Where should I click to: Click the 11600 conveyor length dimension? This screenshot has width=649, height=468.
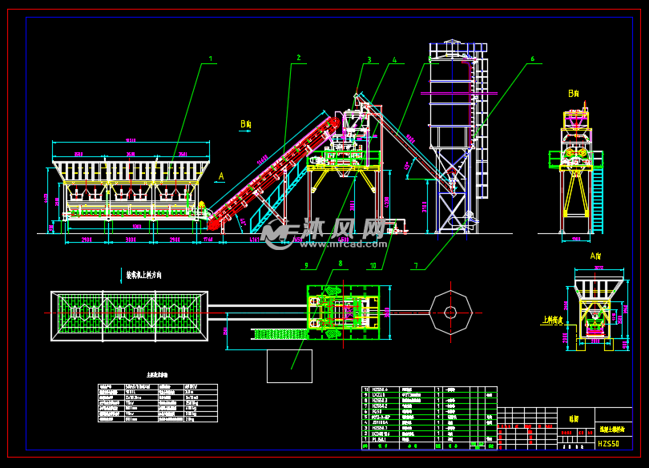point(263,159)
